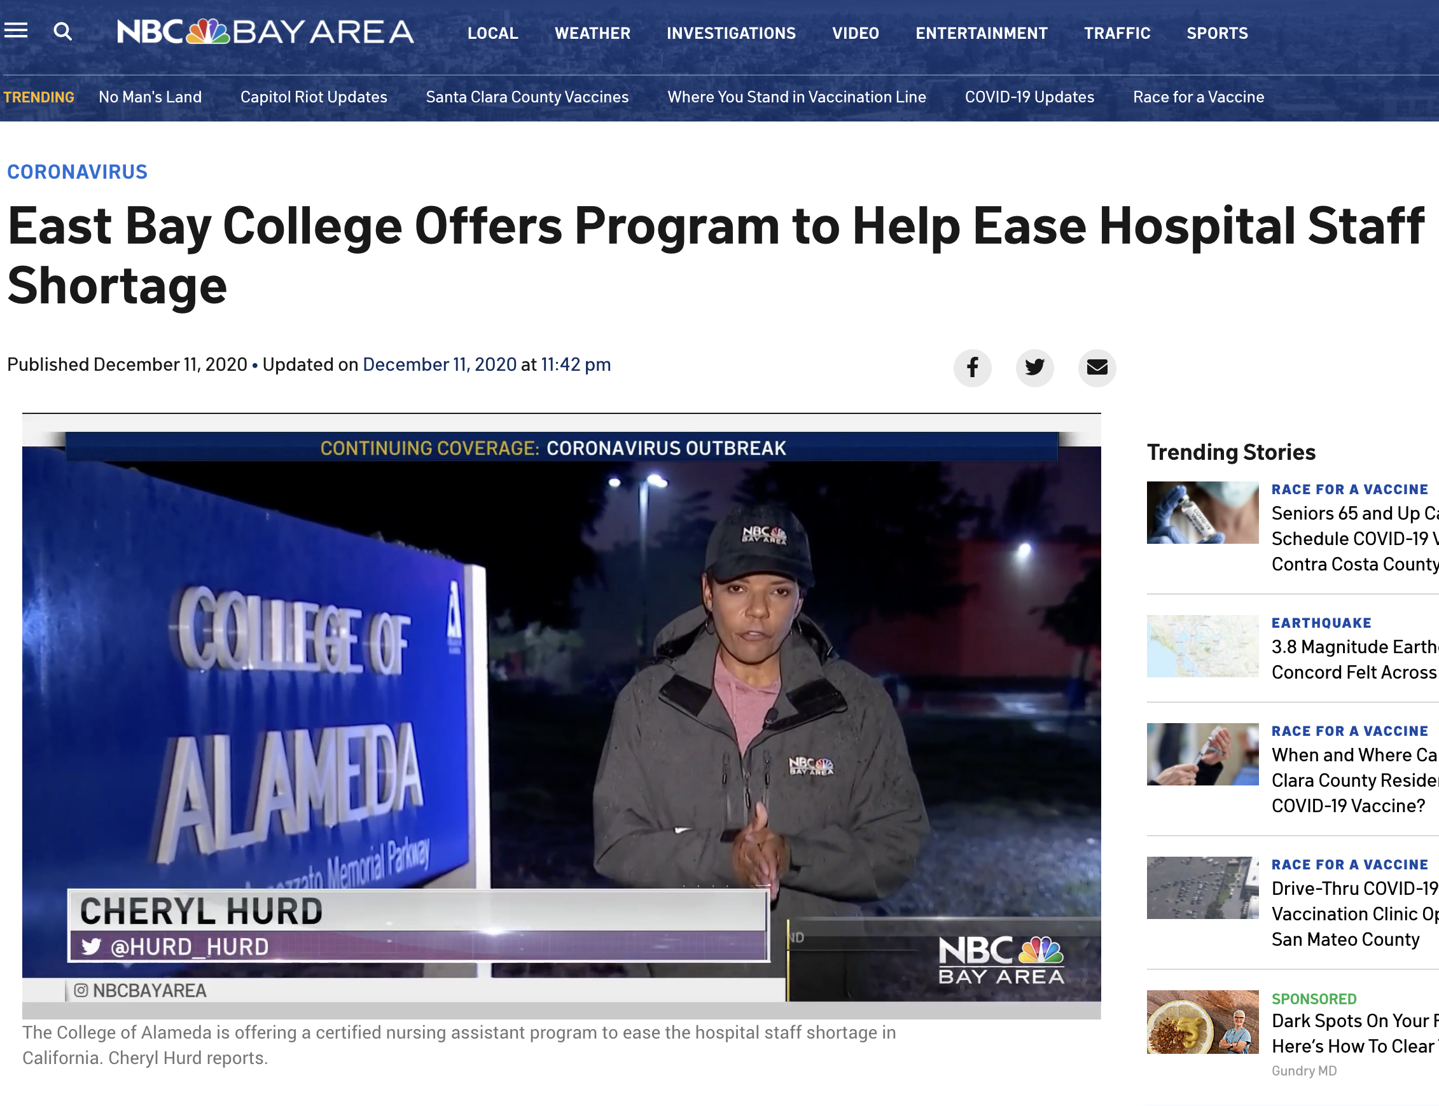Open Santa Clara County Vaccines link
This screenshot has height=1106, width=1439.
point(527,97)
